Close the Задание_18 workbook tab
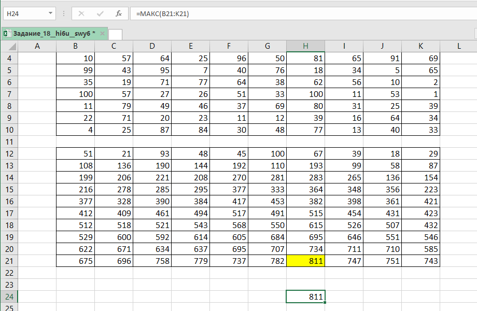 (102, 34)
